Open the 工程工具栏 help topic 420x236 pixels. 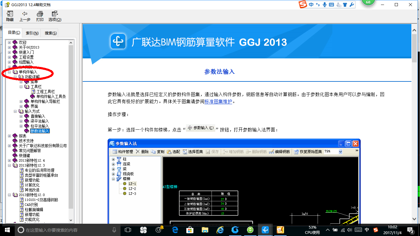pos(46,92)
